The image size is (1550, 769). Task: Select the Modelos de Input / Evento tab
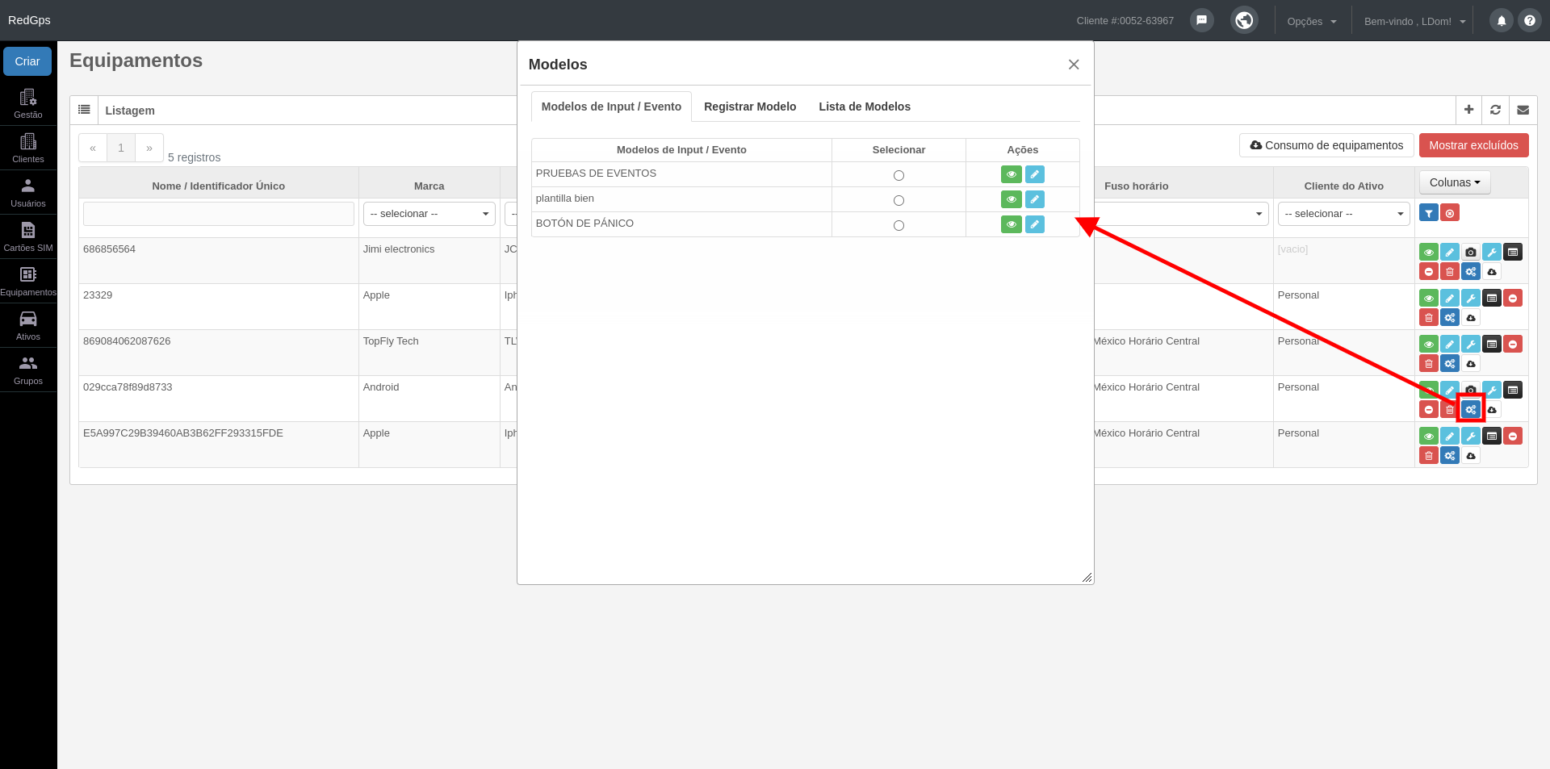pyautogui.click(x=611, y=107)
